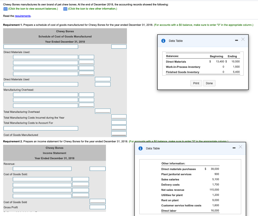Select Total Manufacturing Costs Incurred amount field
The width and height of the screenshot is (258, 216).
[x=119, y=117]
